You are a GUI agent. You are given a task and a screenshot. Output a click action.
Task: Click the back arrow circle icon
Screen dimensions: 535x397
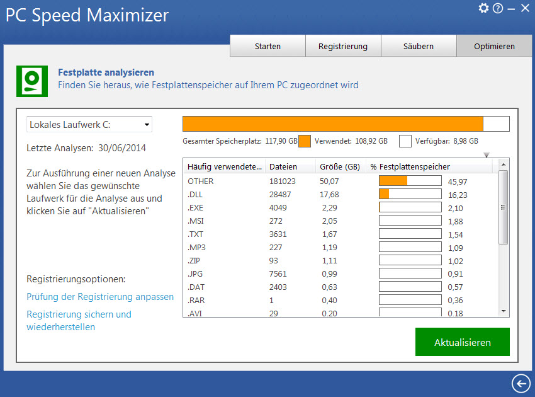(x=521, y=383)
